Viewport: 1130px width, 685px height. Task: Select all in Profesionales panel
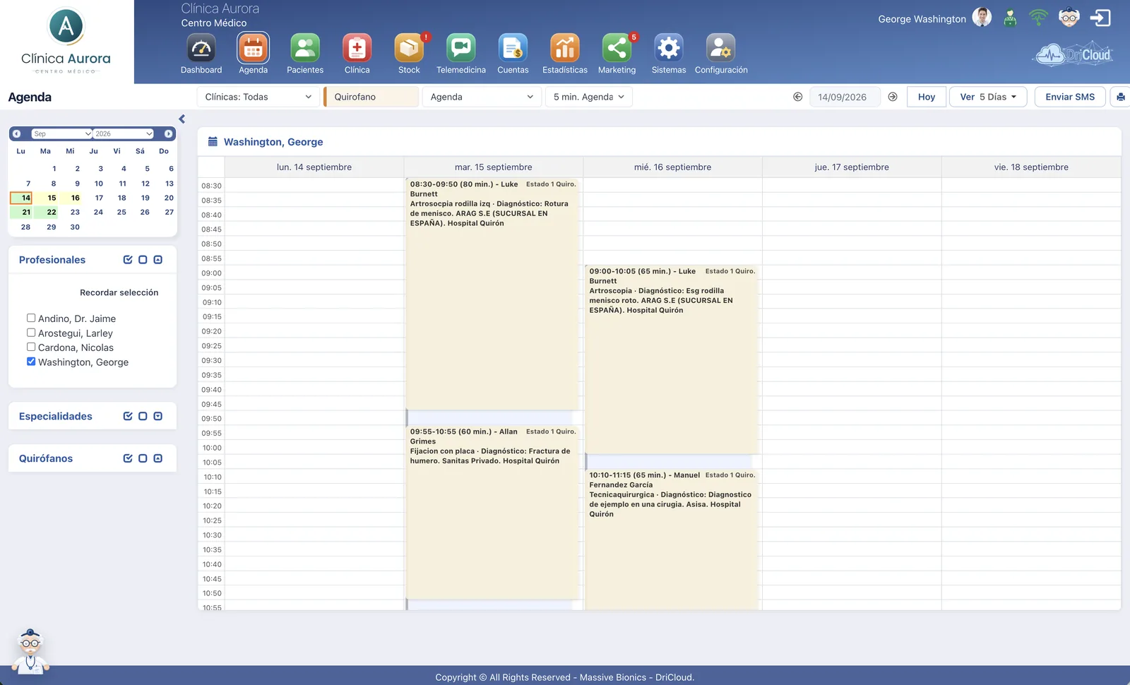point(128,260)
